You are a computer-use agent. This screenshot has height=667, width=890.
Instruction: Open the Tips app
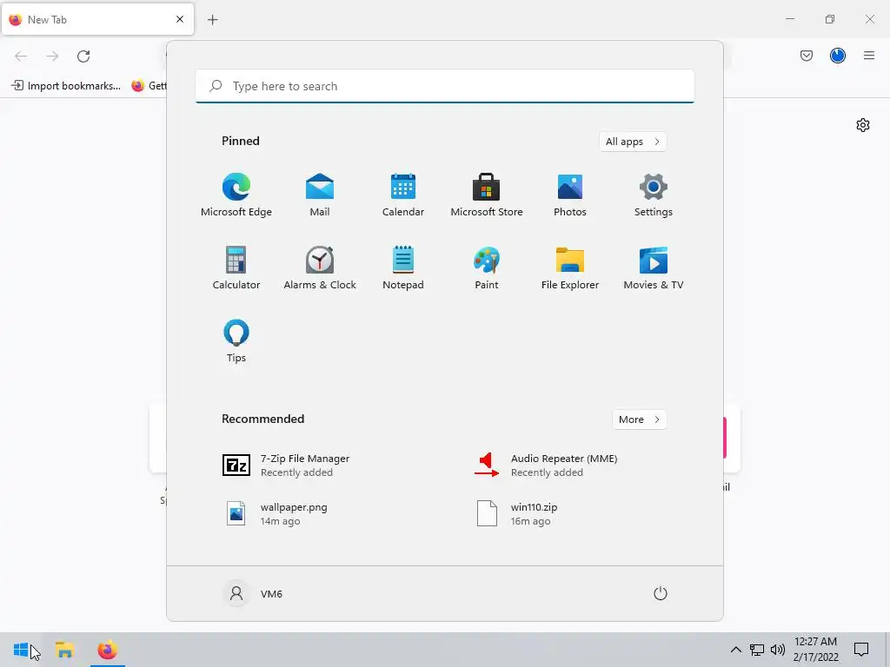pos(236,340)
